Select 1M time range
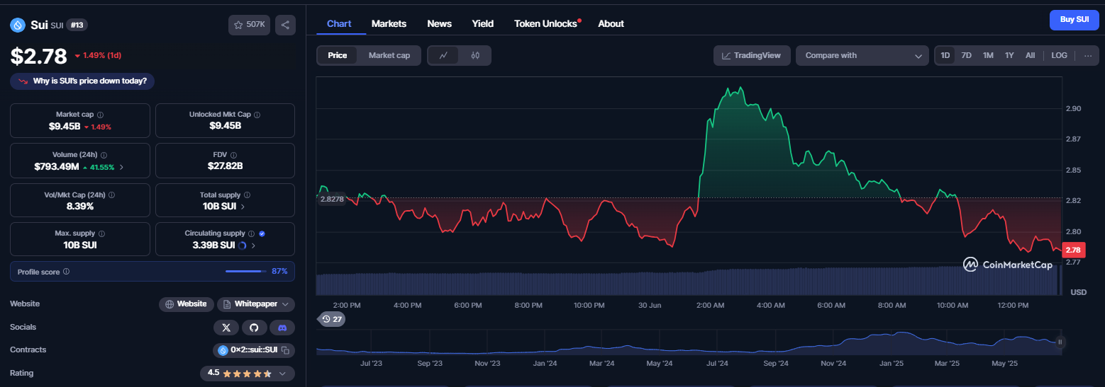This screenshot has width=1105, height=387. (x=988, y=55)
